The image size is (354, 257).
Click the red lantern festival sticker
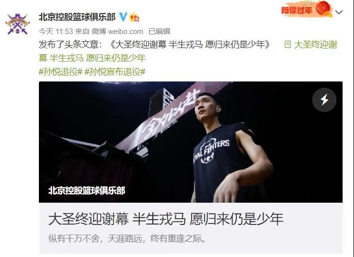323,9
